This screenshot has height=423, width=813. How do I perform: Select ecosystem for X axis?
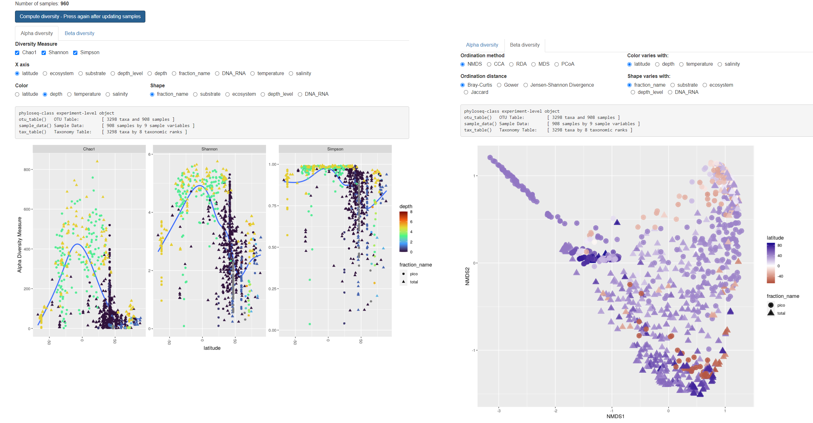pyautogui.click(x=45, y=74)
